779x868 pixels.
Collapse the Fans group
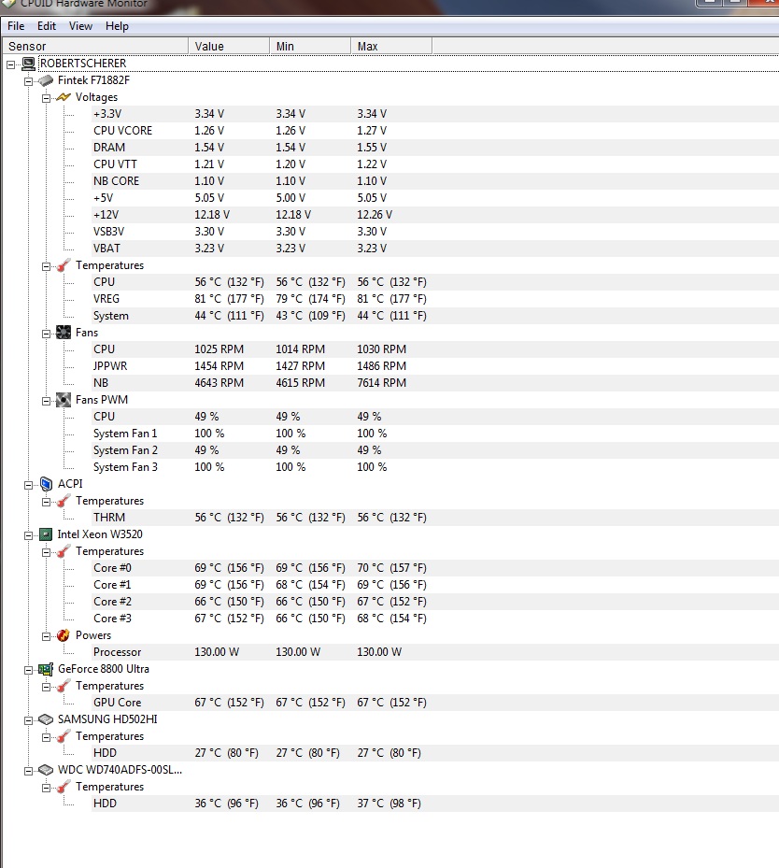[x=46, y=334]
